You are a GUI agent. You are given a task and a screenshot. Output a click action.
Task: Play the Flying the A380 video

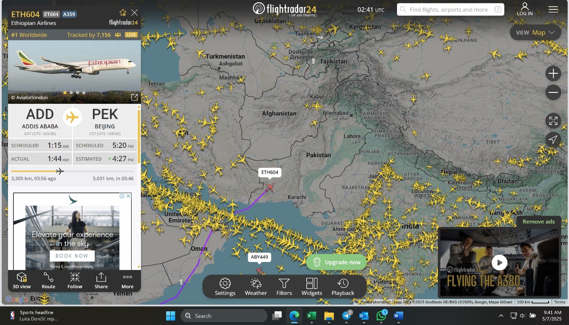click(499, 262)
